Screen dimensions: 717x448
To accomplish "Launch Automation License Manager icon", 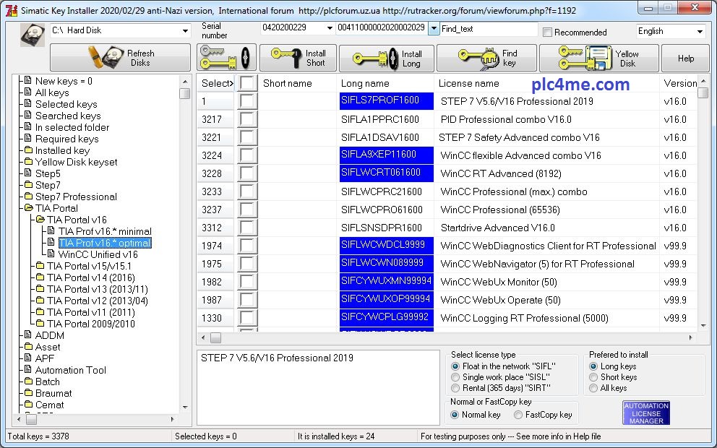I will (645, 413).
